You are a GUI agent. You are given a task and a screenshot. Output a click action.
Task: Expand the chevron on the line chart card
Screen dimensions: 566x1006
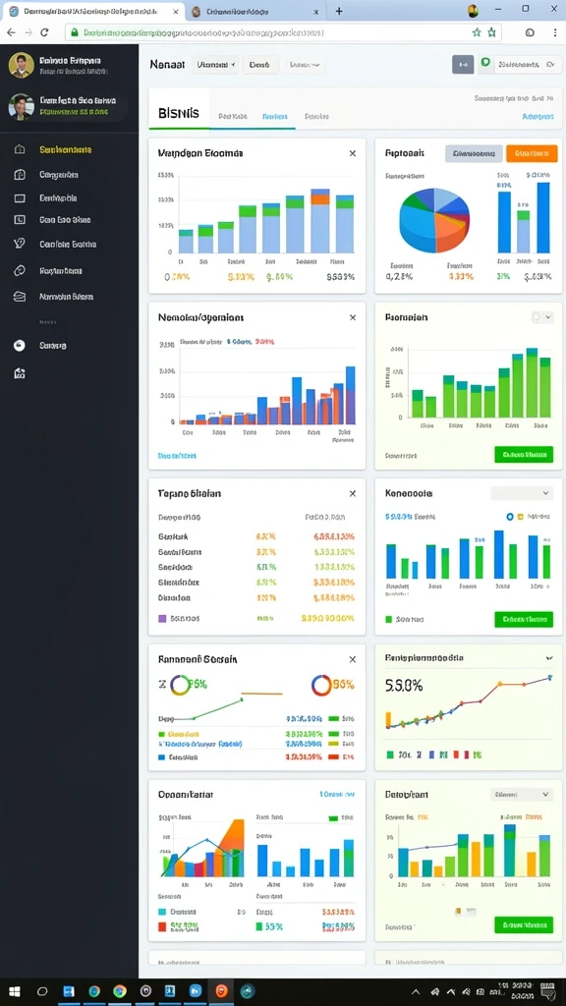(549, 658)
